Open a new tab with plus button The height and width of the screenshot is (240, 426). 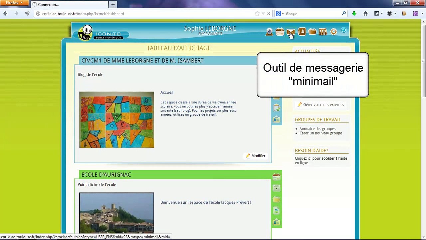click(x=113, y=4)
